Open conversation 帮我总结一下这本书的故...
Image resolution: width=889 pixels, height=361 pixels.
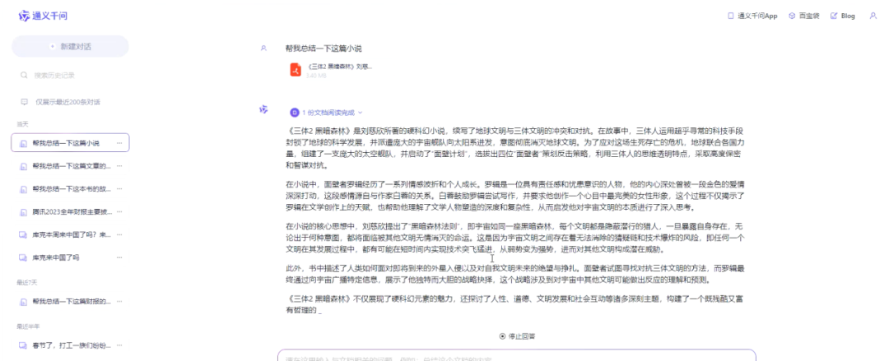click(70, 188)
